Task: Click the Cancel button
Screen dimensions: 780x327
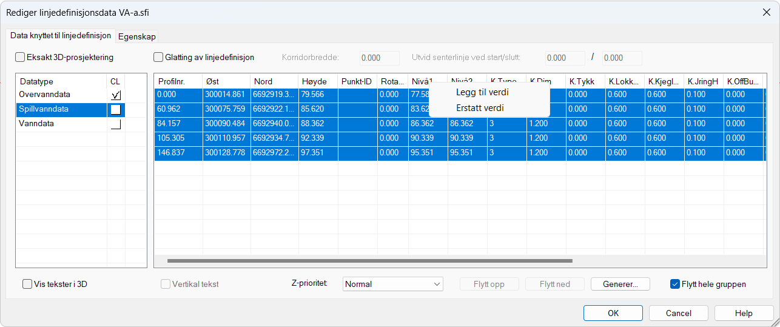Action: (x=678, y=313)
